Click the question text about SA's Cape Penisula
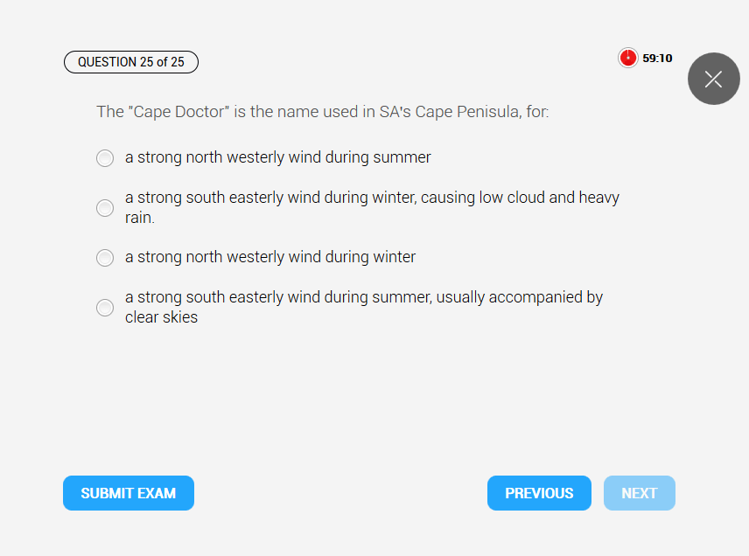Viewport: 749px width, 556px height. point(322,112)
